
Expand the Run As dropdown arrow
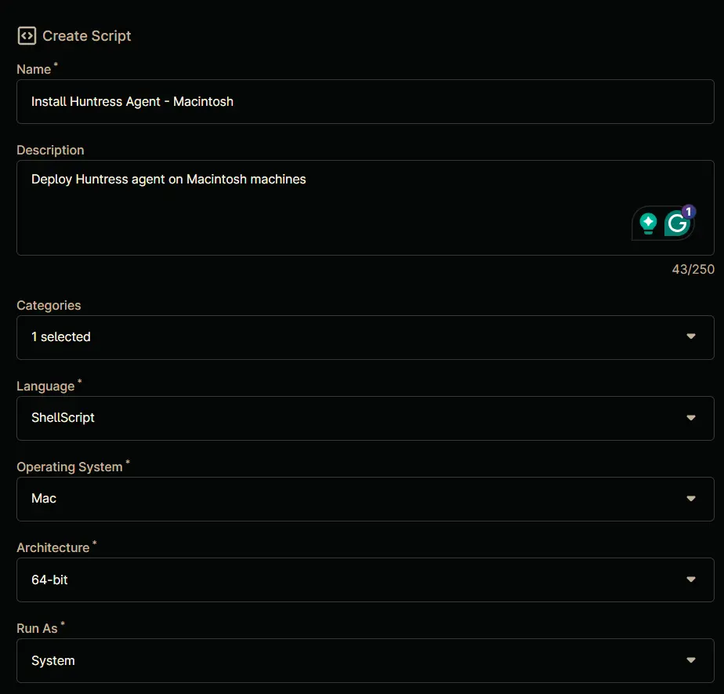tap(691, 660)
